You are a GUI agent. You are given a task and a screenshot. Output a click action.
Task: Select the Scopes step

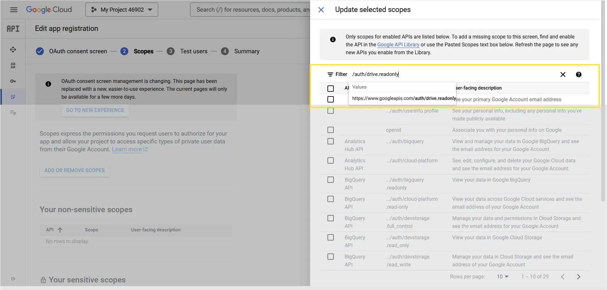143,51
